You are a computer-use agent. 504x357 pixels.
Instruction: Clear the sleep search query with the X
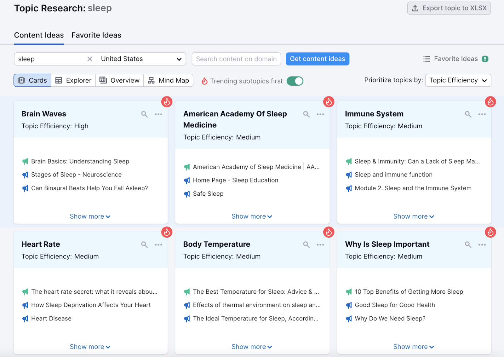90,59
